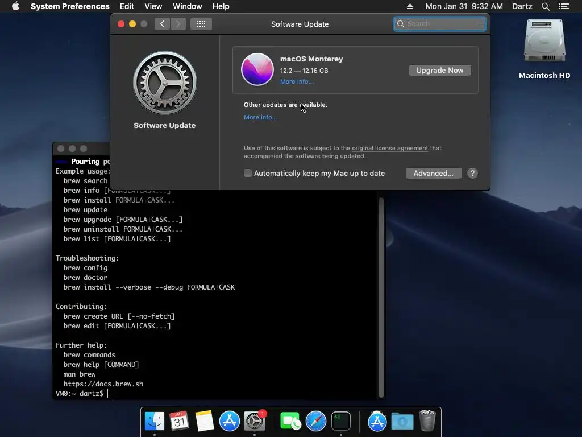Click 'brew config' line in Terminal
This screenshot has height=437, width=582.
(85, 268)
